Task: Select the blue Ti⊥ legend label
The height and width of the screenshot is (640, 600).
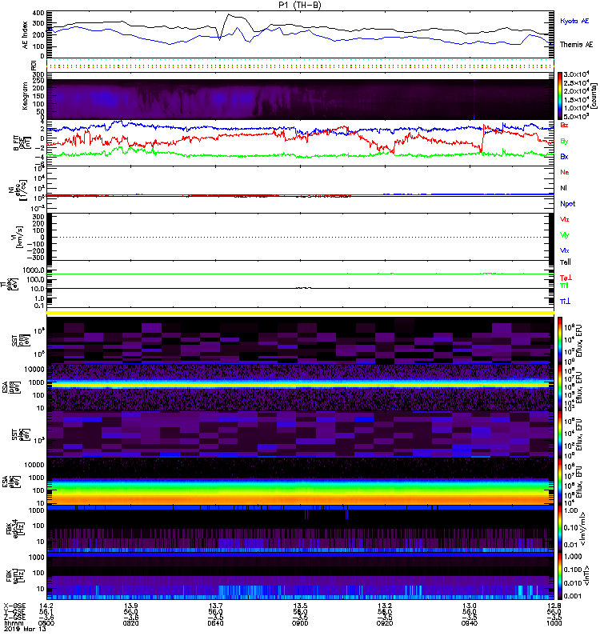Action: [x=565, y=302]
